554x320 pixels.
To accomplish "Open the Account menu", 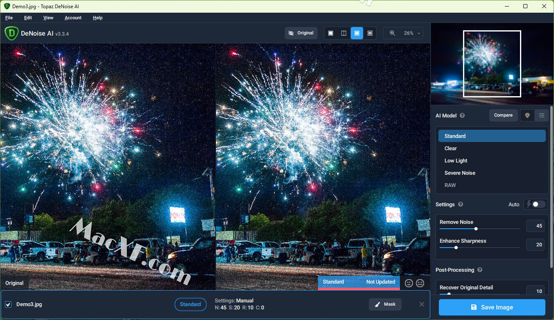I will tap(73, 18).
